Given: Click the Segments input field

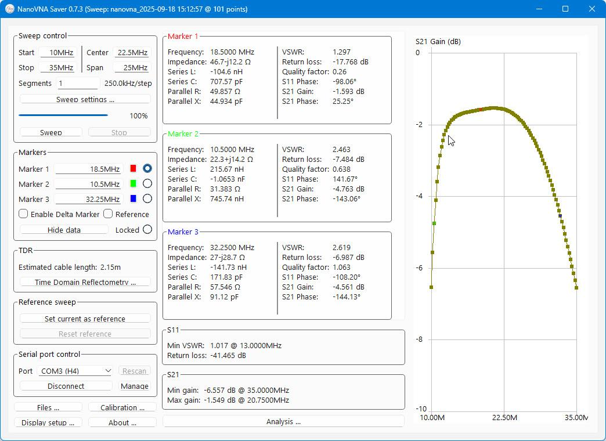Looking at the screenshot, I should [x=78, y=83].
